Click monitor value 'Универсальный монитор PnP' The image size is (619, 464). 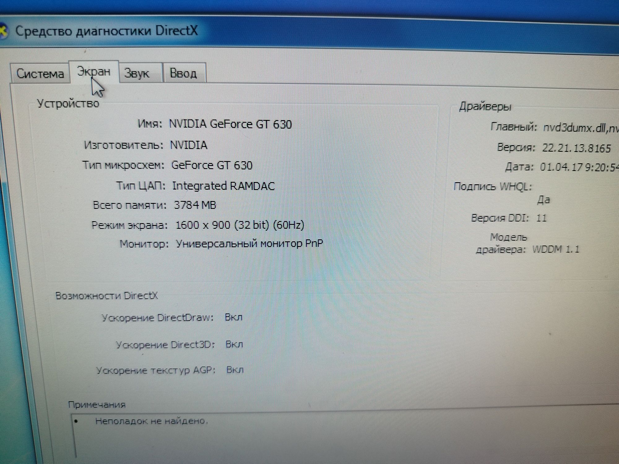coord(249,244)
